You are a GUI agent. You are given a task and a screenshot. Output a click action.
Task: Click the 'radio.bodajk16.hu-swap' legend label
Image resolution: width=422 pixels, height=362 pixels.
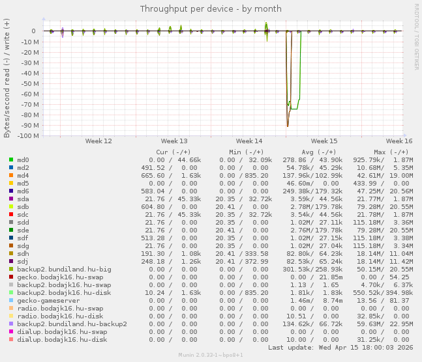click(x=60, y=308)
